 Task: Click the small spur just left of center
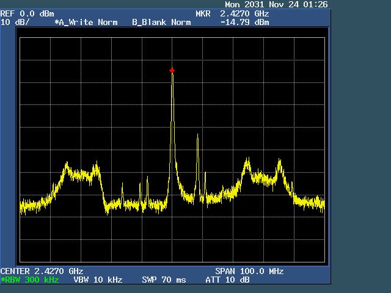pyautogui.click(x=147, y=178)
